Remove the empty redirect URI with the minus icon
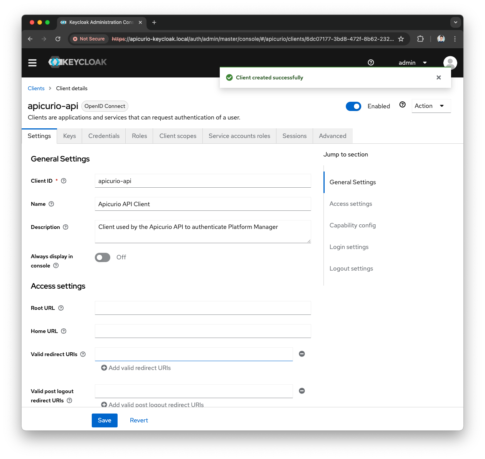The height and width of the screenshot is (459, 485). 302,353
